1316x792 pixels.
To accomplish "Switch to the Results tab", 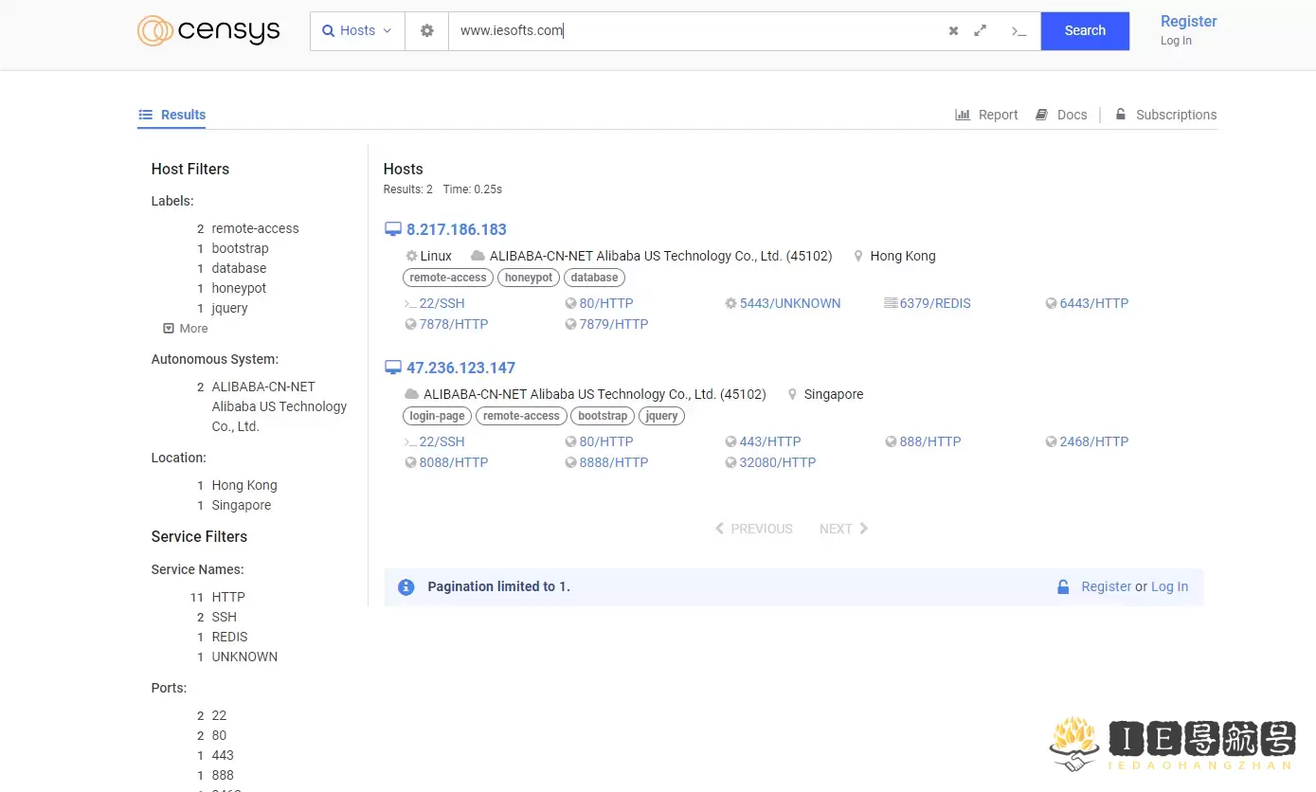I will (171, 115).
